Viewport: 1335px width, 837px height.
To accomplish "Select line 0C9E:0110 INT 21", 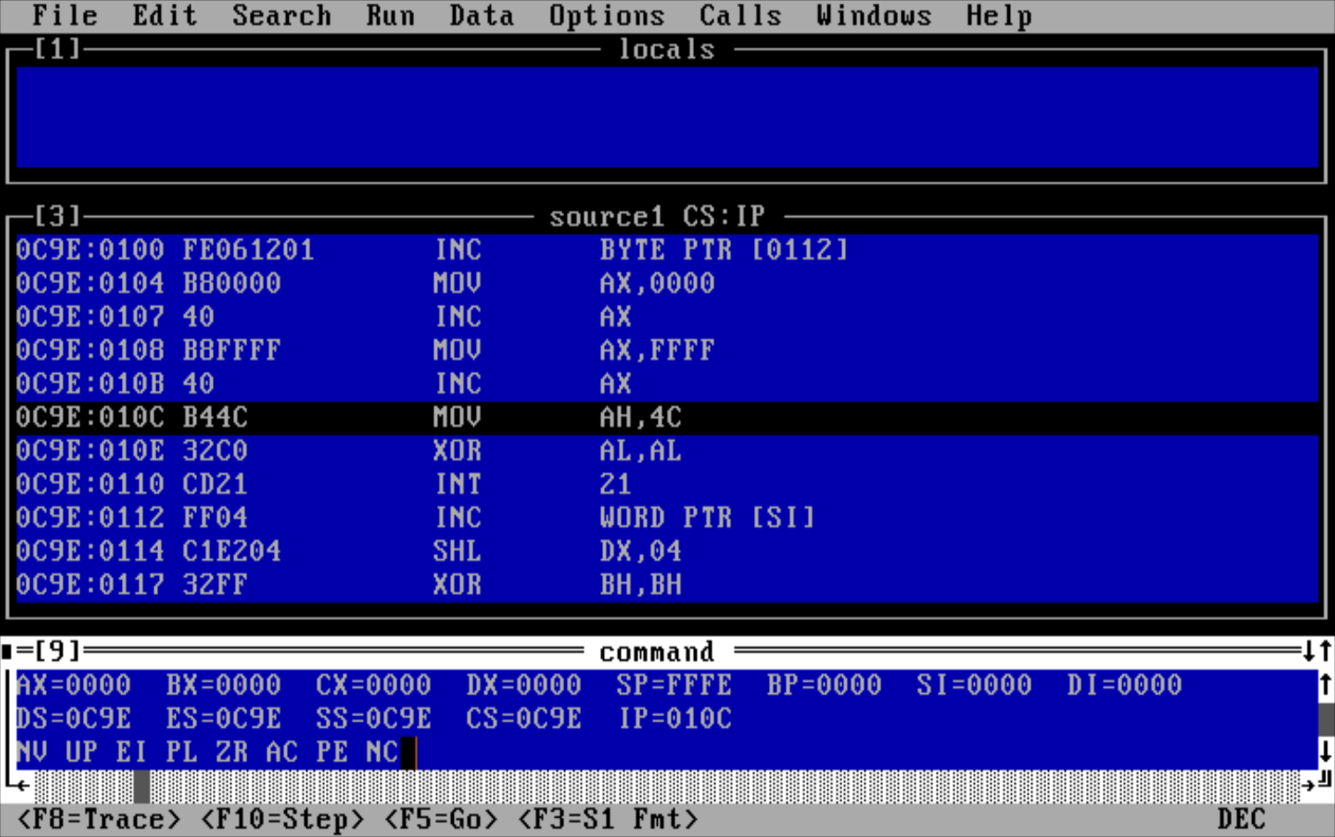I will coord(667,484).
